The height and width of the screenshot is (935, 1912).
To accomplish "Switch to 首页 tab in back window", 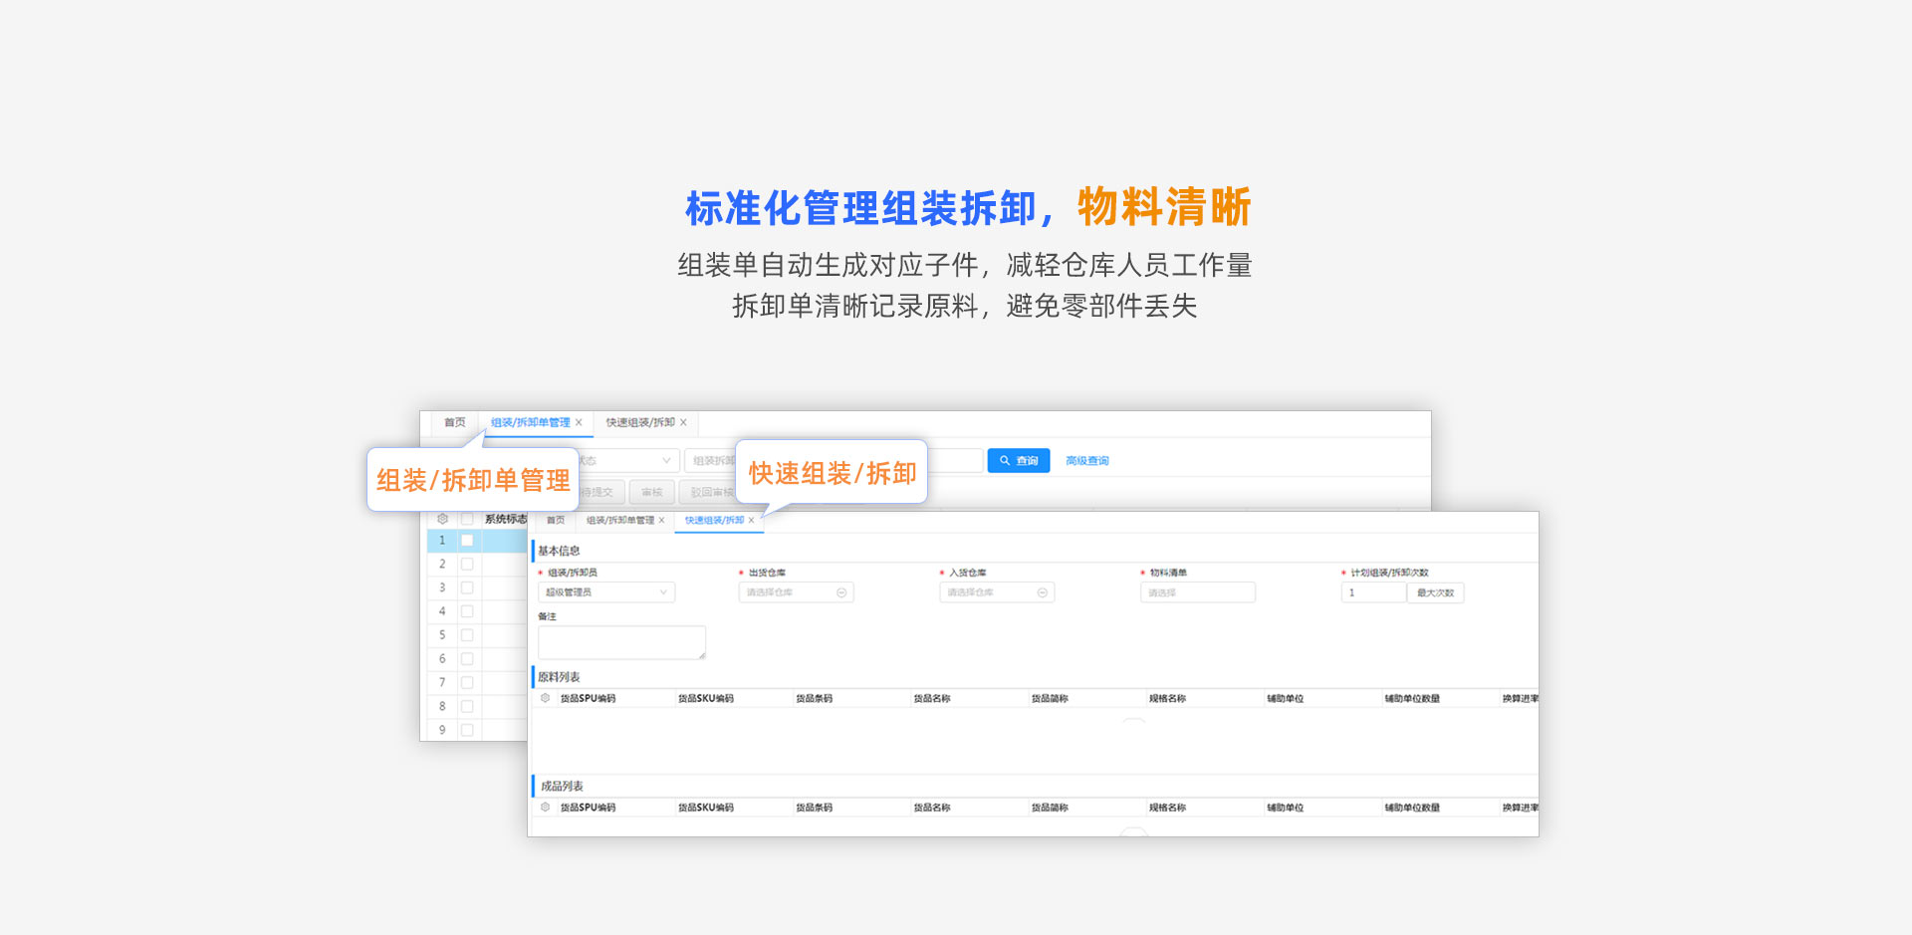I will pyautogui.click(x=455, y=422).
